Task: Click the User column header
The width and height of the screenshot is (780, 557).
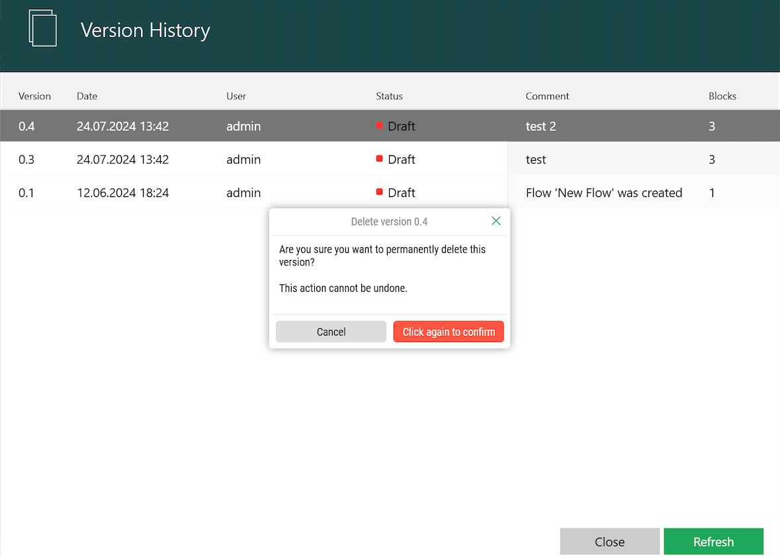Action: pyautogui.click(x=236, y=96)
